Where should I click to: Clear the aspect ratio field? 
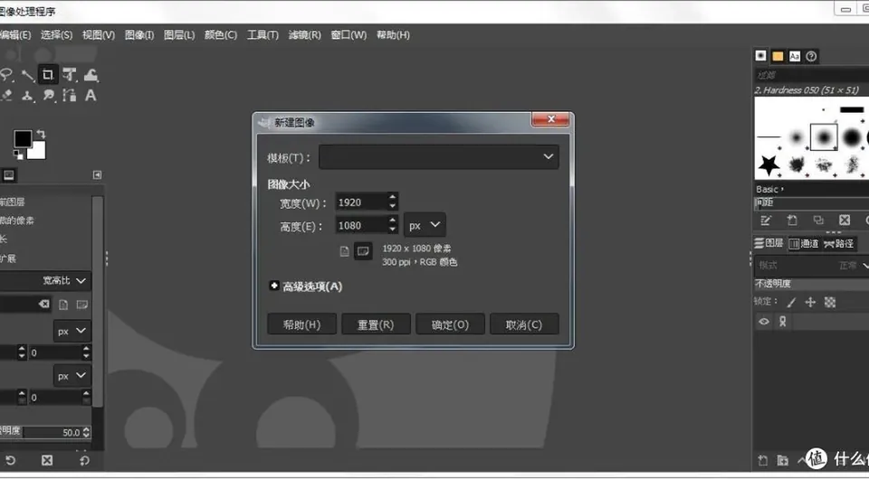coord(43,305)
